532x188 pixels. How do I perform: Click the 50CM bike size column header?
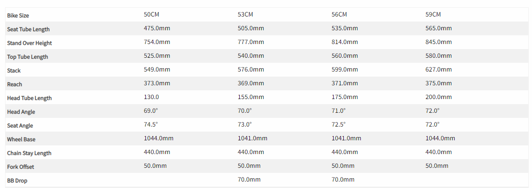pyautogui.click(x=151, y=14)
